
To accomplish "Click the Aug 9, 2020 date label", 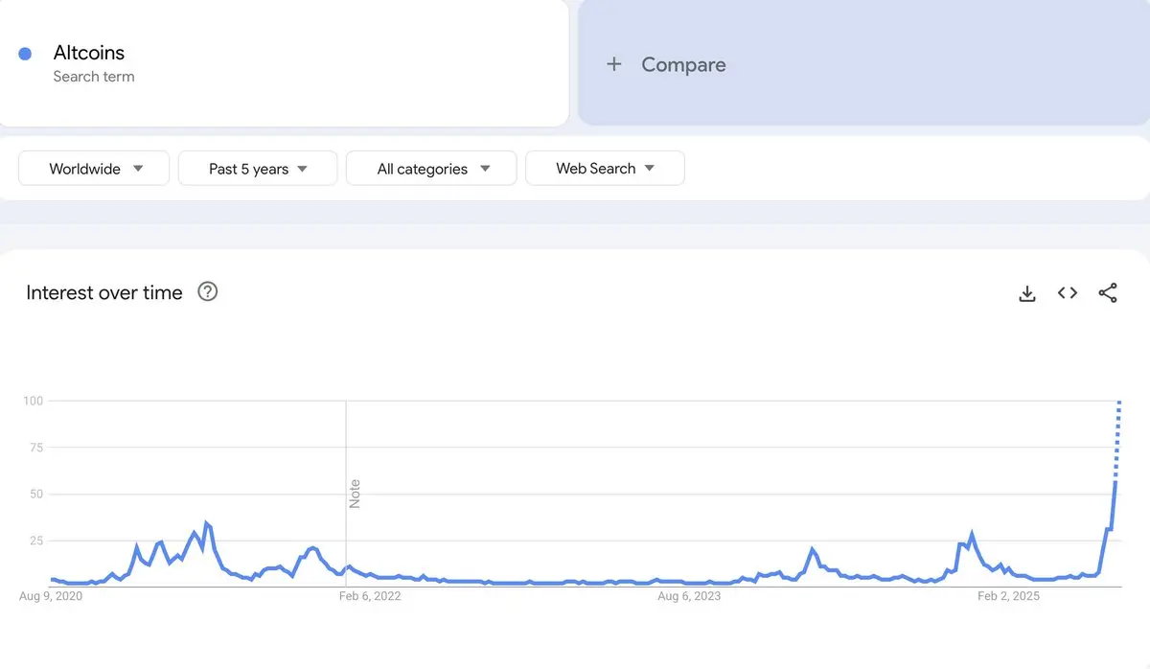I will [51, 596].
